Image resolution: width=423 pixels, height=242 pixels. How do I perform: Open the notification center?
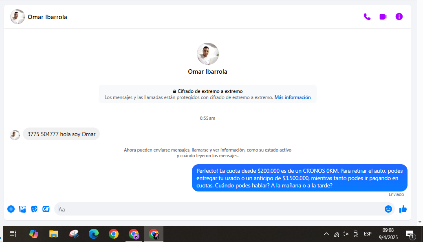click(x=410, y=234)
